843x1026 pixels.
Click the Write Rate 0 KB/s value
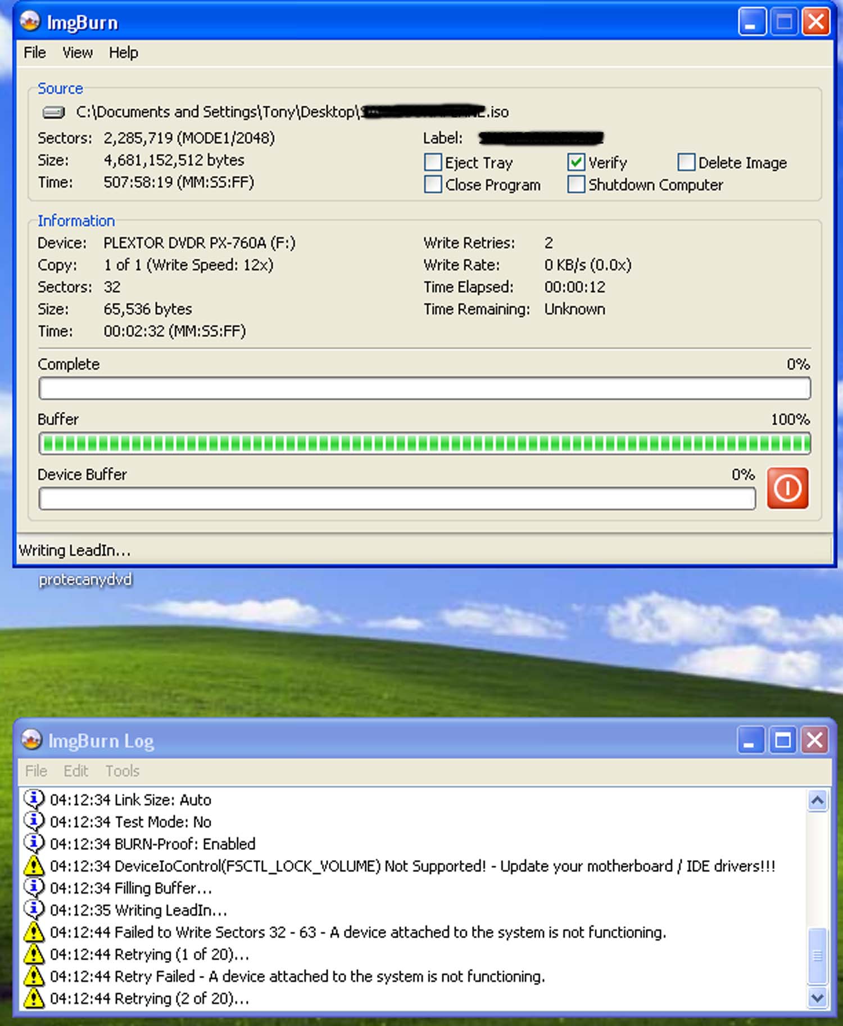click(x=588, y=265)
